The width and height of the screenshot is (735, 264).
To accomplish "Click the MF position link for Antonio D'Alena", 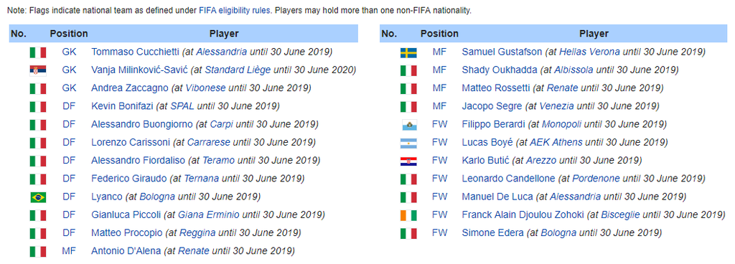I will coord(69,251).
